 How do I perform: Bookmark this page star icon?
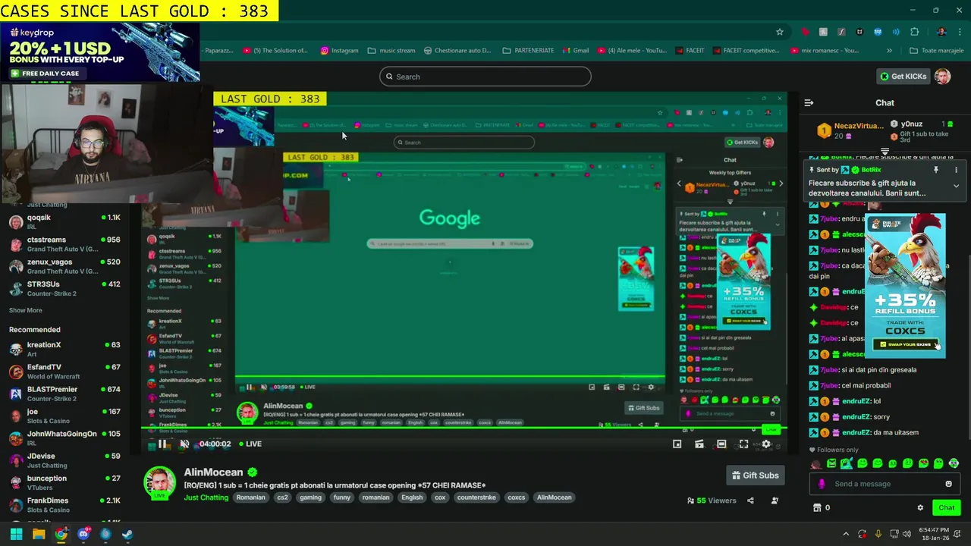[779, 32]
